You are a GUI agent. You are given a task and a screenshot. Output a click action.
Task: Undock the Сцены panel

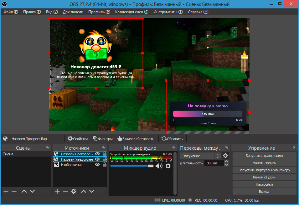pyautogui.click(x=48, y=148)
